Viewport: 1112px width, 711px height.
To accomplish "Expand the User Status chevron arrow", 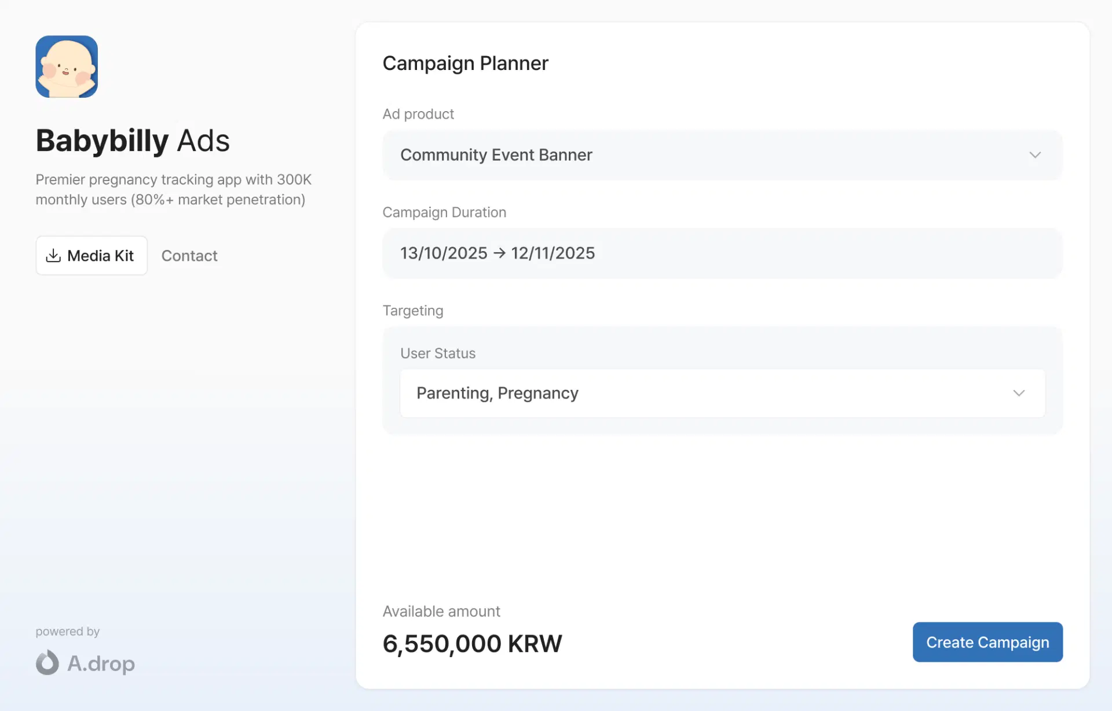I will pyautogui.click(x=1019, y=393).
